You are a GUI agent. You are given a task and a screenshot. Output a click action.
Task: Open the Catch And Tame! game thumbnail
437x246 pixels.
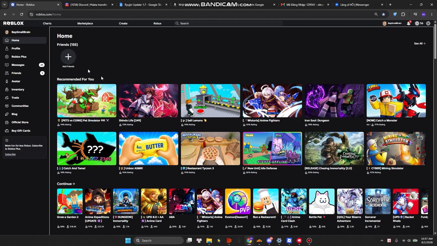click(87, 148)
